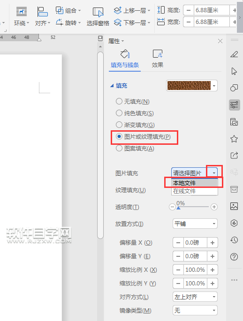Click the sidebar more options dots
Image resolution: width=243 pixels, height=321 pixels.
(234, 280)
